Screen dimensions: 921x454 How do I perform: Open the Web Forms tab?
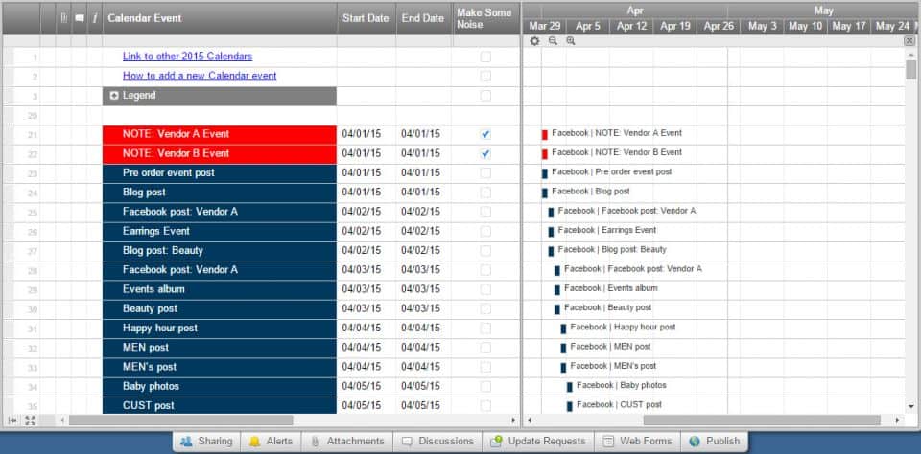pyautogui.click(x=637, y=442)
